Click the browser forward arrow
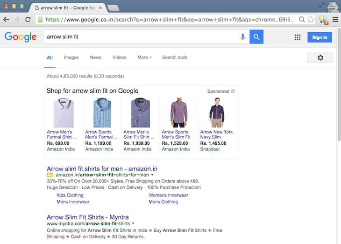This screenshot has width=341, height=244. (17, 19)
